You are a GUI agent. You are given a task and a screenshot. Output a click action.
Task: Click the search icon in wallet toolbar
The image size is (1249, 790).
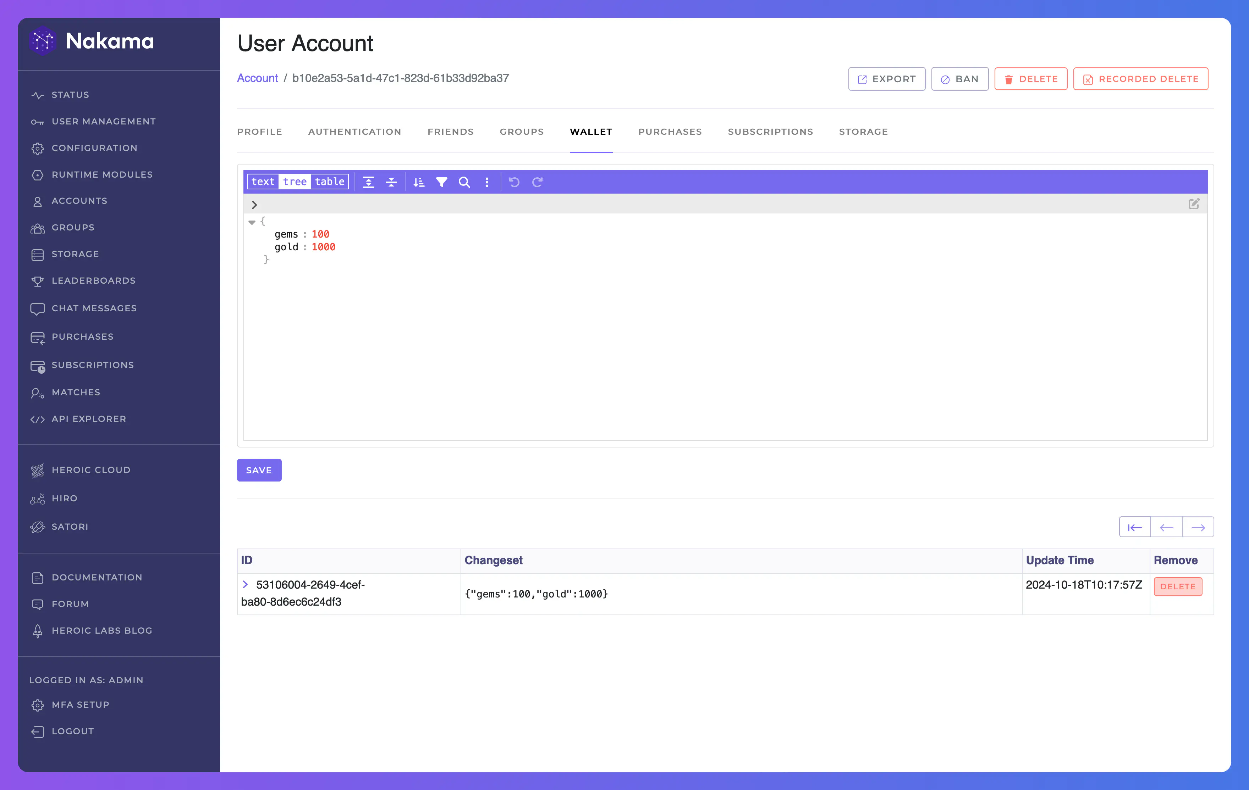pos(463,182)
